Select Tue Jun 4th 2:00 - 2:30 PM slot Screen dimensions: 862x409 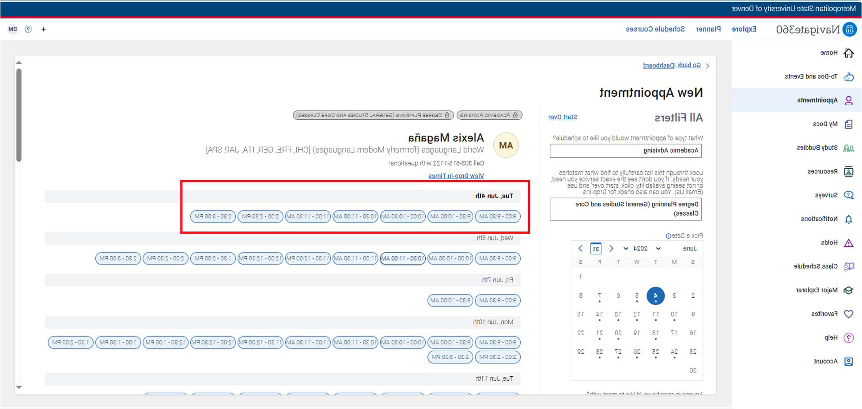pyautogui.click(x=261, y=216)
